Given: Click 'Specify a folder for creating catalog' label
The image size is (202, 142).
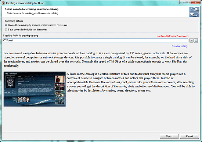Looking at the screenshot, I should pyautogui.click(x=21, y=36).
